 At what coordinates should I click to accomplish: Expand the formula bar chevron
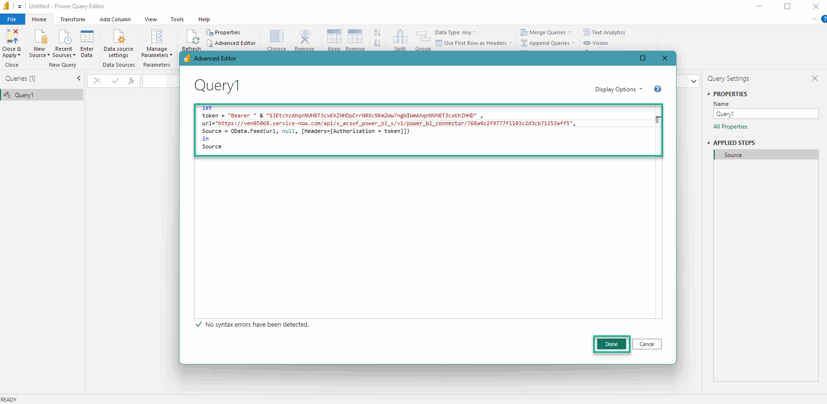pos(694,81)
